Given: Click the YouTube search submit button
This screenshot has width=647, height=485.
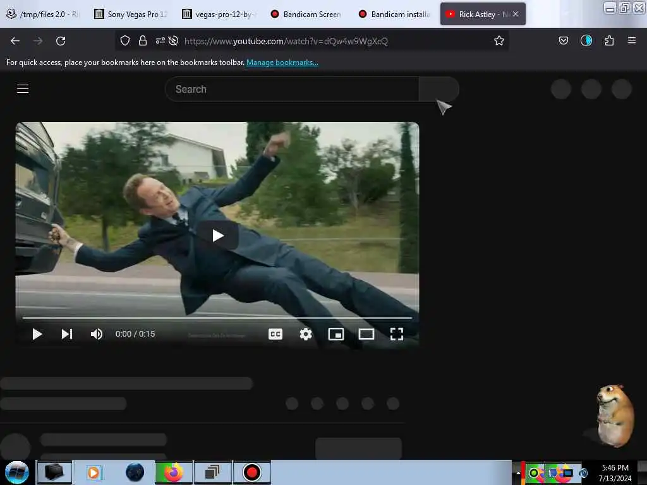Looking at the screenshot, I should coord(438,89).
